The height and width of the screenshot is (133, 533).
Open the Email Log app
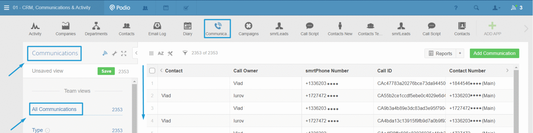point(157,29)
